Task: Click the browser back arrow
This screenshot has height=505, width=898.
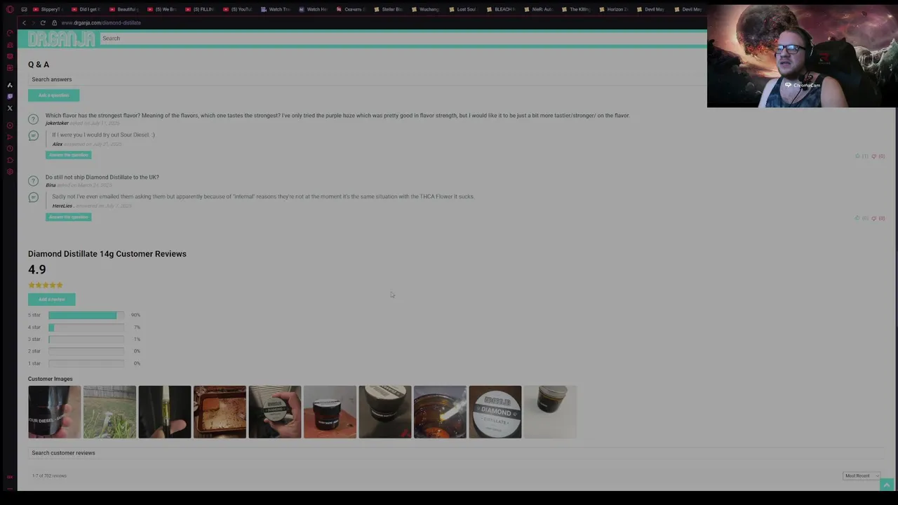Action: pos(24,22)
